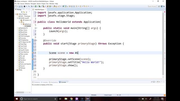Select the Cryptology project

[x=24, y=34]
